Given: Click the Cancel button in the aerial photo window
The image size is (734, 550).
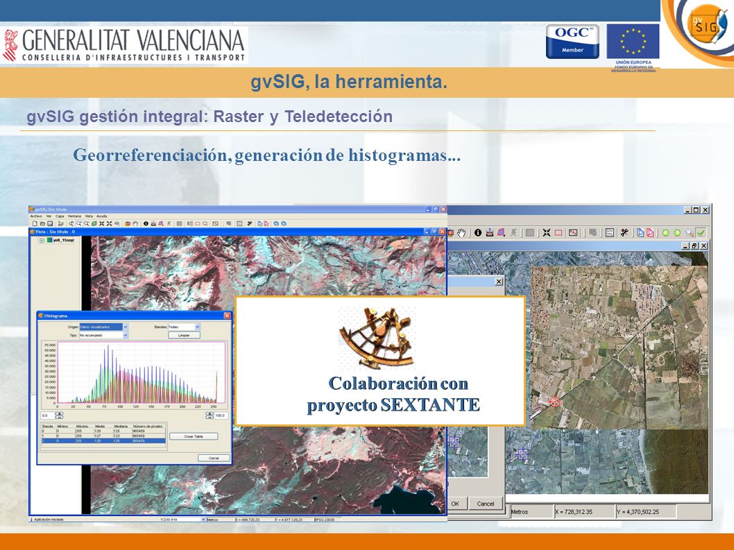Looking at the screenshot, I should pos(486,504).
